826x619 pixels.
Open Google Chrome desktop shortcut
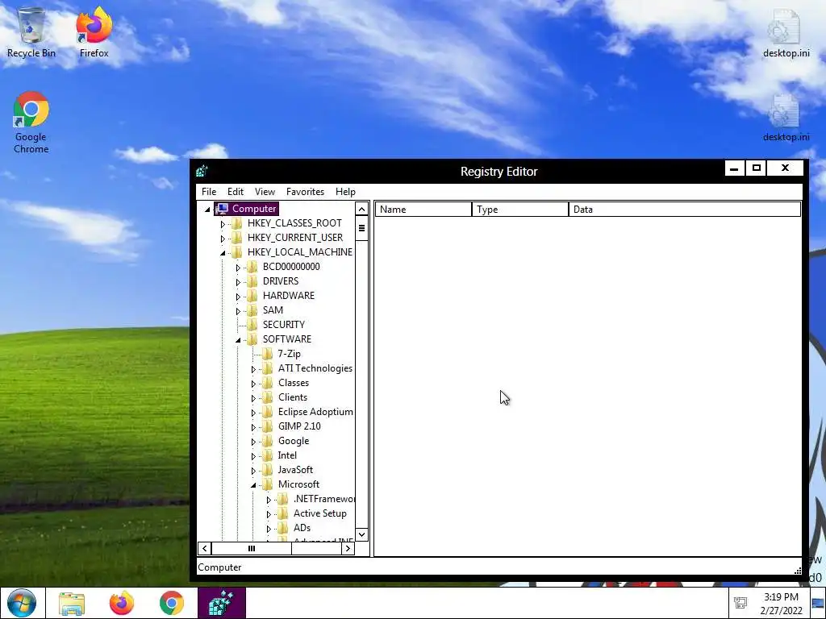31,123
